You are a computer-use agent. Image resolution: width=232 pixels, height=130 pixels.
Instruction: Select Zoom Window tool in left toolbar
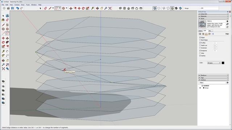(x=7, y=65)
